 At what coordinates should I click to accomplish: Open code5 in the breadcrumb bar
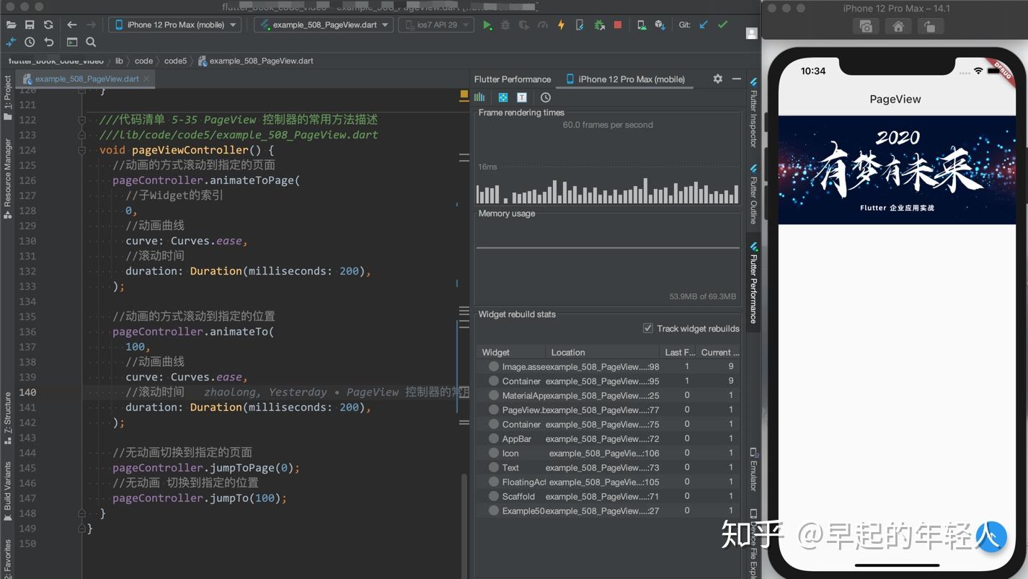(175, 61)
